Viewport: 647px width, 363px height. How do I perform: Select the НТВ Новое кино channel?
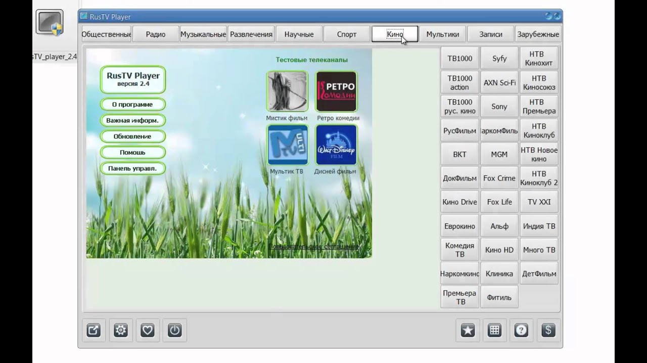(539, 154)
